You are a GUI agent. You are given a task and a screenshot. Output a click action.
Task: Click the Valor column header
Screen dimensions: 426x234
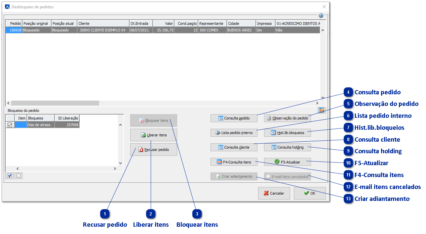164,23
